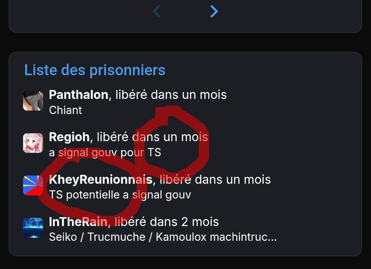Select the reason text 'Chiant'
This screenshot has height=269, width=371.
(66, 110)
